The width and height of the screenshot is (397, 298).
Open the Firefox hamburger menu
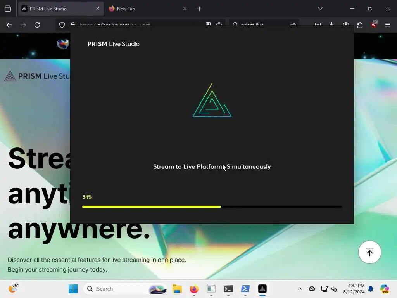click(x=388, y=25)
